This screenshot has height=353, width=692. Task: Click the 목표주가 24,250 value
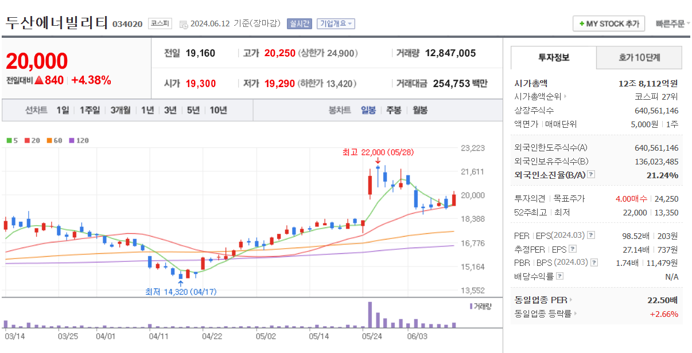click(x=666, y=199)
